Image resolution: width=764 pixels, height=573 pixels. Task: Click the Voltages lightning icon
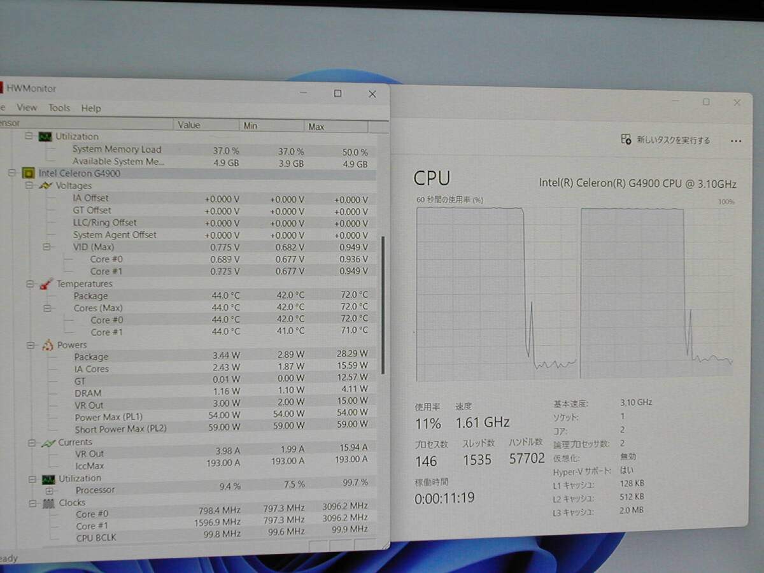(x=45, y=185)
